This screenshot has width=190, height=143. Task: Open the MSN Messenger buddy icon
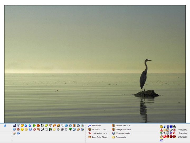tap(82, 126)
